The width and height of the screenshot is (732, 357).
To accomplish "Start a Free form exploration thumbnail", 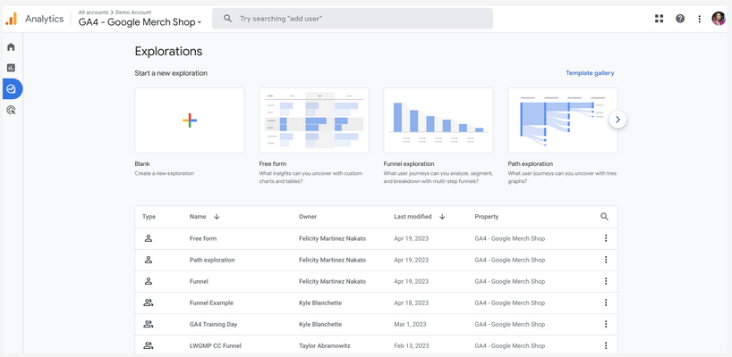I will (314, 120).
